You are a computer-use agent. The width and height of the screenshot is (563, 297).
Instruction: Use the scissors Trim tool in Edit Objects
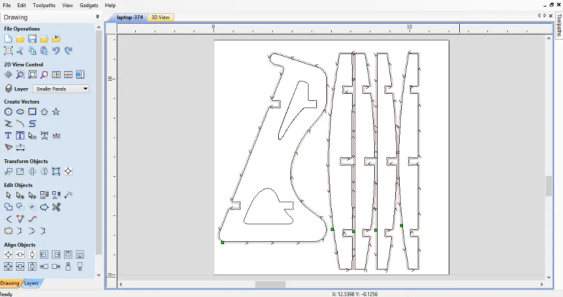pos(56,207)
